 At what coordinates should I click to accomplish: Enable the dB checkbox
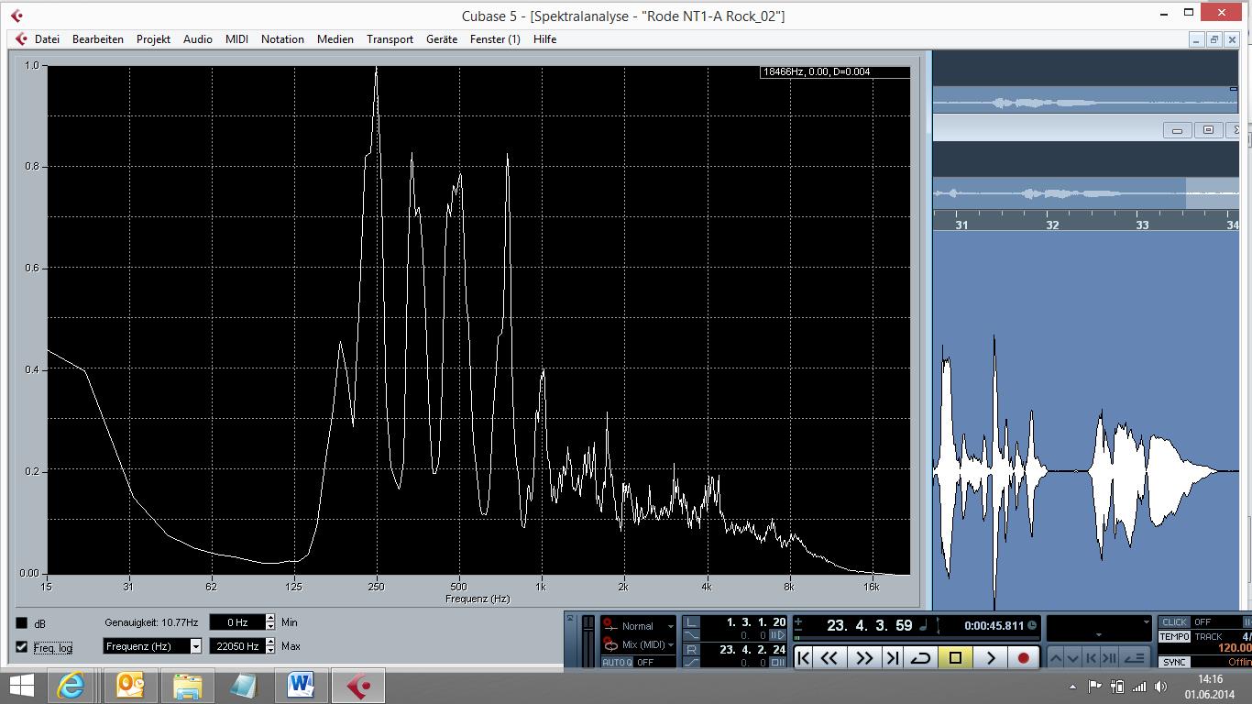pos(22,623)
